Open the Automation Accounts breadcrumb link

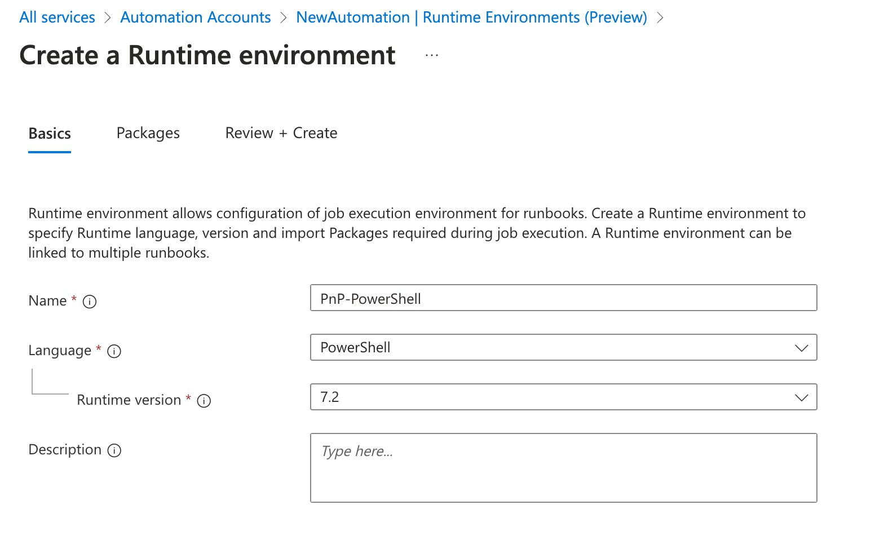[x=196, y=17]
